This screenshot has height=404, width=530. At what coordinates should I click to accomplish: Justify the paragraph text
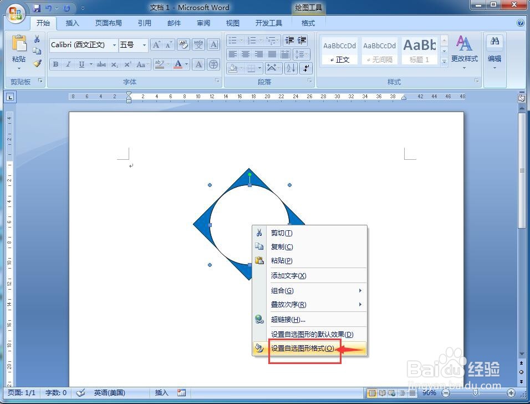[272, 54]
